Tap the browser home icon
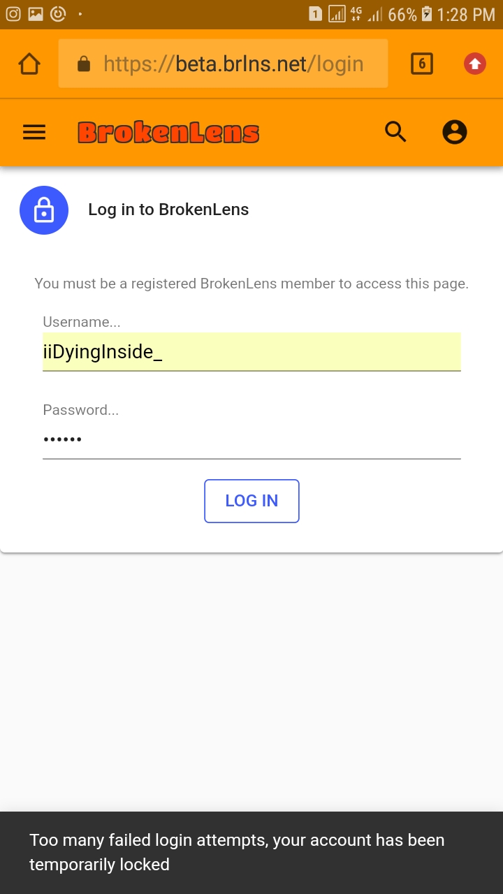 (29, 64)
